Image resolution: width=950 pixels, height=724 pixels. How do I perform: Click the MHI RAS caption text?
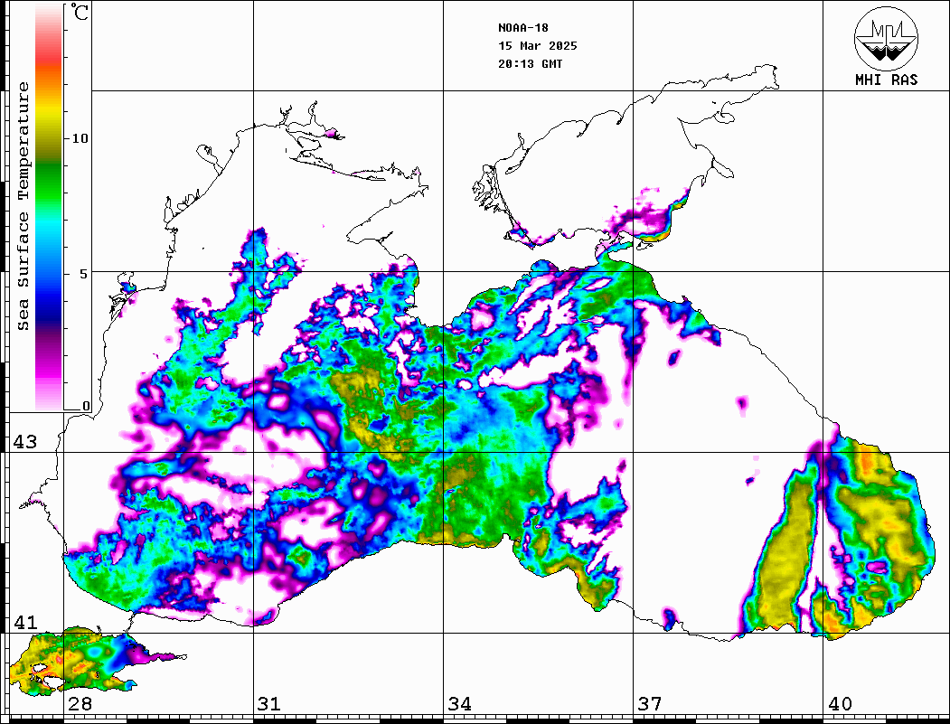887,80
